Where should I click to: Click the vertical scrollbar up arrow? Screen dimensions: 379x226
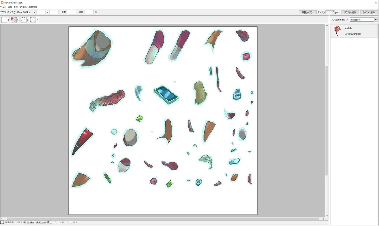327,25
